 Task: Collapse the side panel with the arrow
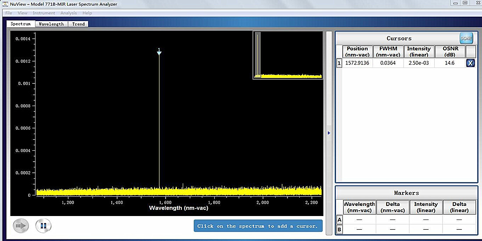329,133
